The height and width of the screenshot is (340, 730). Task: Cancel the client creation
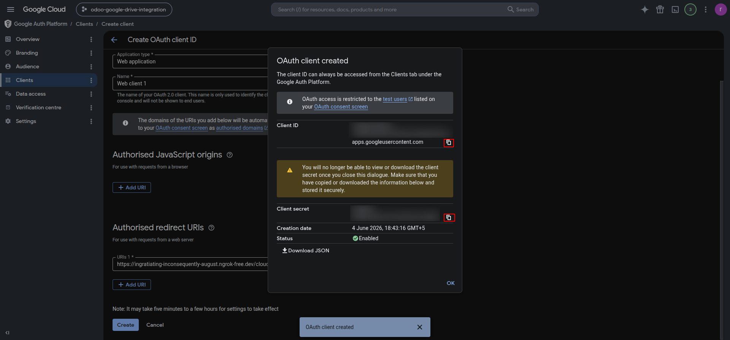(x=155, y=325)
